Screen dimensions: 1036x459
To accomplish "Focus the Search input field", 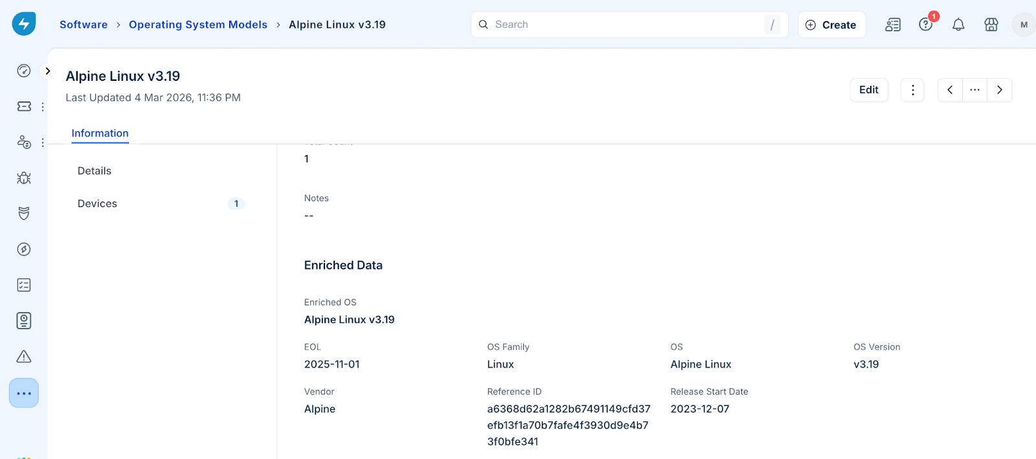I will (x=629, y=25).
